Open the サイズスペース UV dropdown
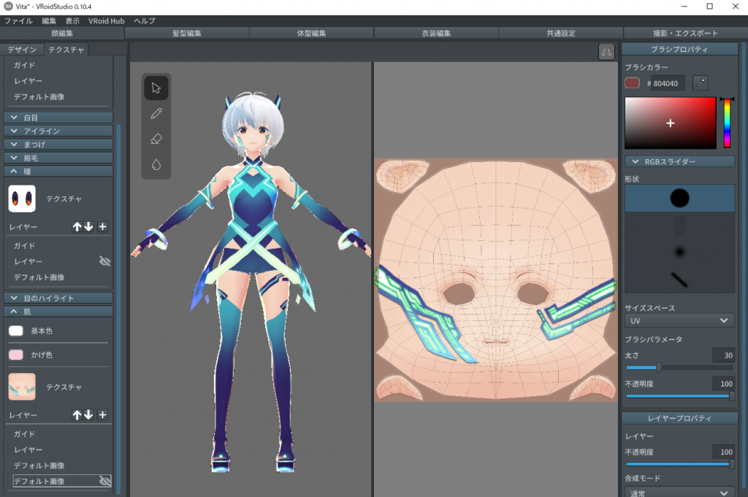The height and width of the screenshot is (497, 748). (x=679, y=320)
